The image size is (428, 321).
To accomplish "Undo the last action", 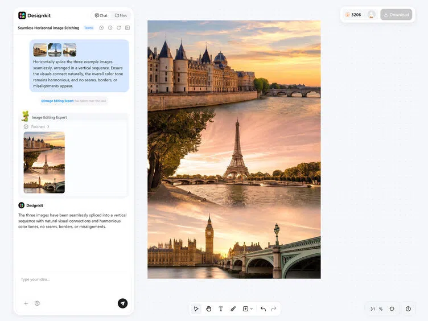I will tap(263, 308).
